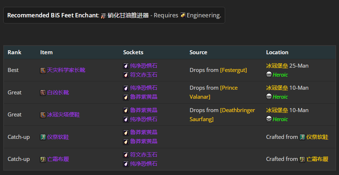Screen dimensions: 339x175
Task: Click the 天灾科学家长靴 boots icon
Action: tap(43, 70)
